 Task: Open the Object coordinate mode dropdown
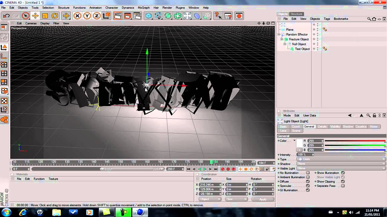[x=210, y=199]
